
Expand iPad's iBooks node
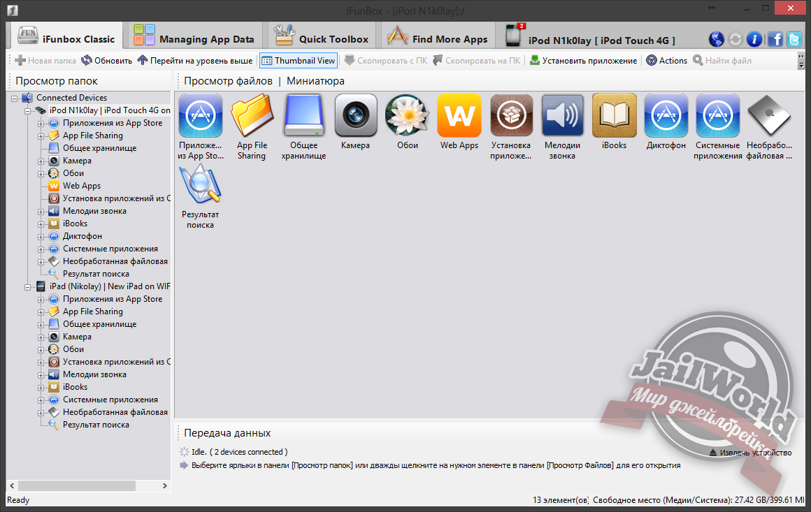click(x=41, y=388)
